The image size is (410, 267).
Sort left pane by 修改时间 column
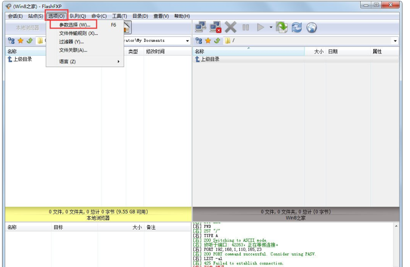click(x=167, y=51)
